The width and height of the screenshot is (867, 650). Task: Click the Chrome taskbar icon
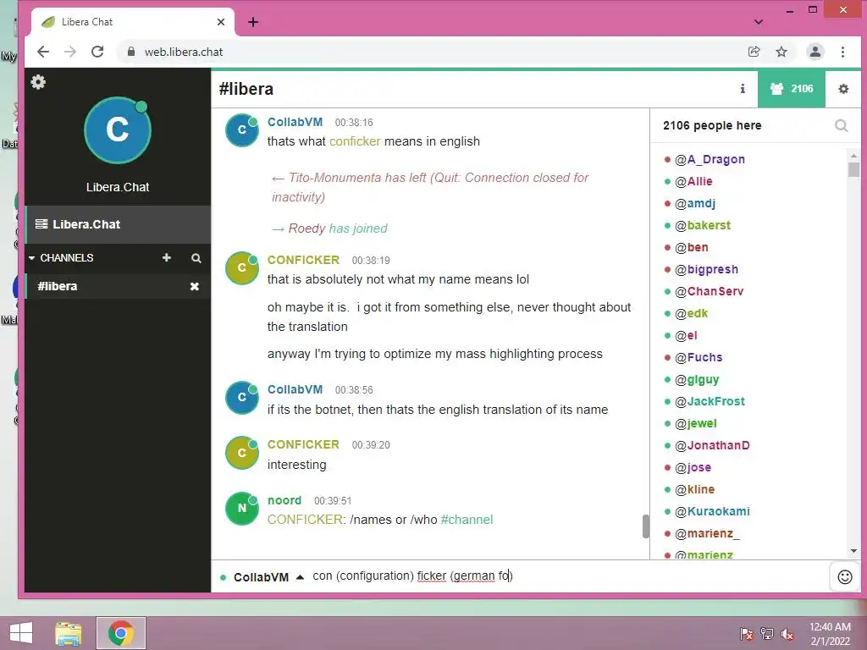121,633
